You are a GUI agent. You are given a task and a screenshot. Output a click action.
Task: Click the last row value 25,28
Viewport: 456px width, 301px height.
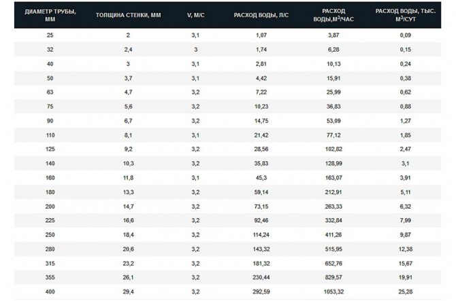click(x=406, y=291)
